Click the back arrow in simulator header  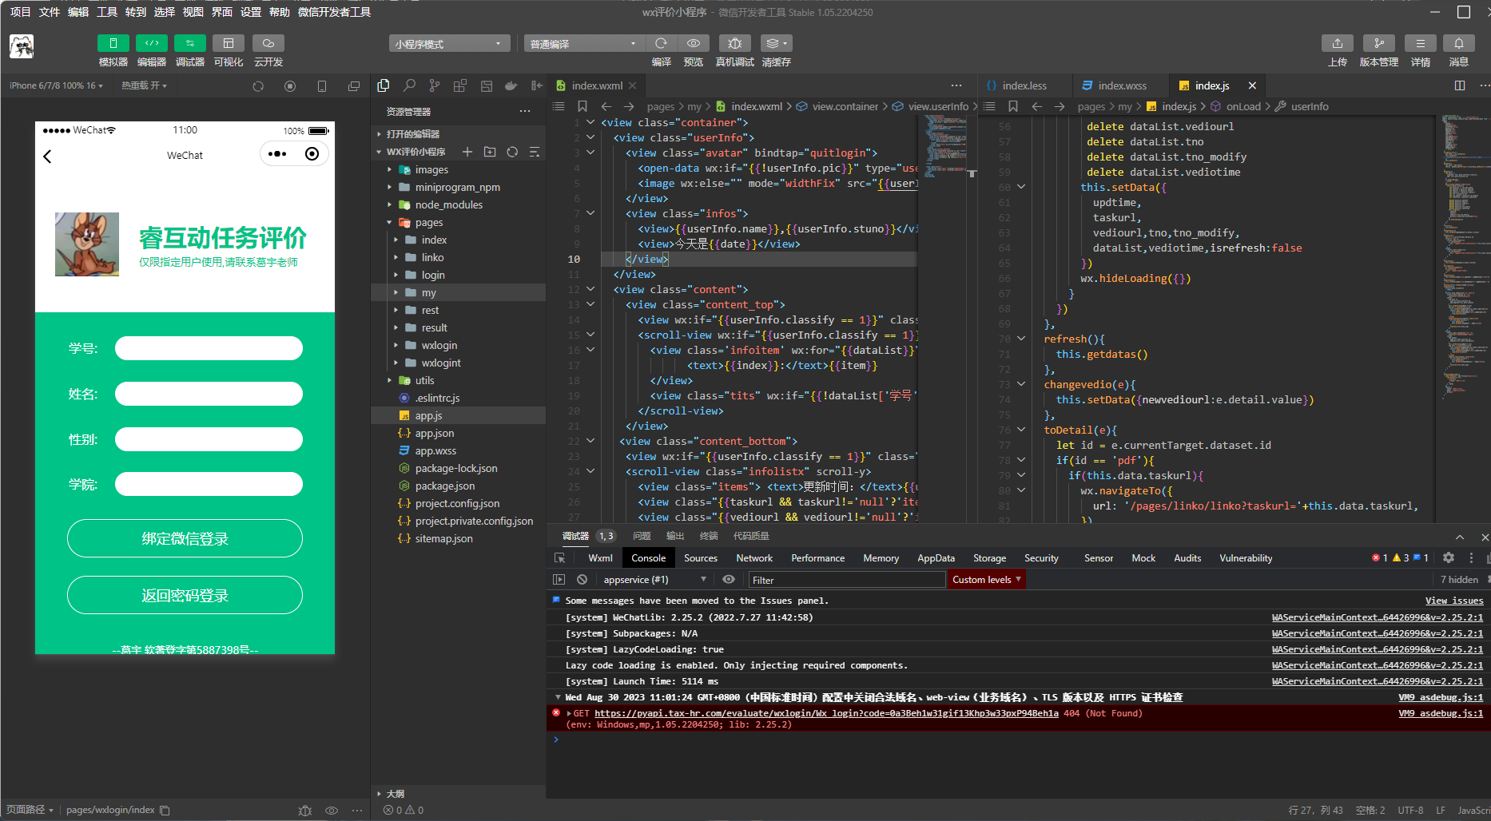tap(47, 156)
